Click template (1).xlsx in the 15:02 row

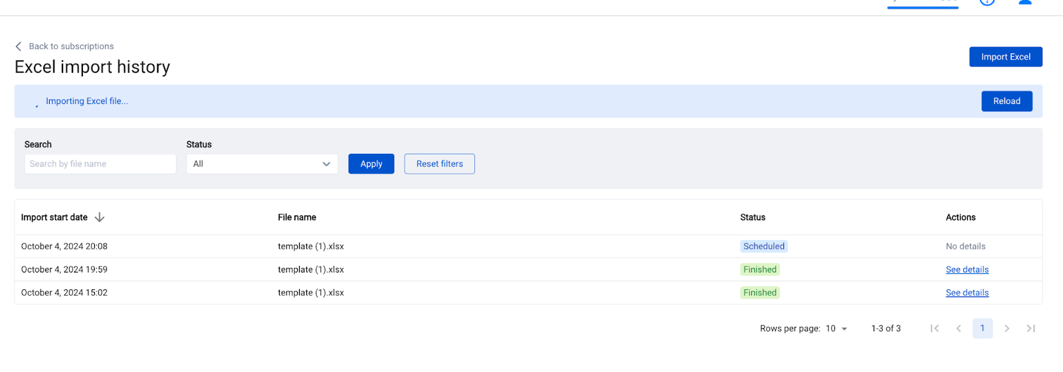pyautogui.click(x=311, y=293)
